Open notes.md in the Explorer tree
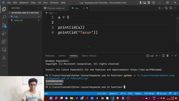Viewport: 179px width, 101px height. (x=25, y=20)
